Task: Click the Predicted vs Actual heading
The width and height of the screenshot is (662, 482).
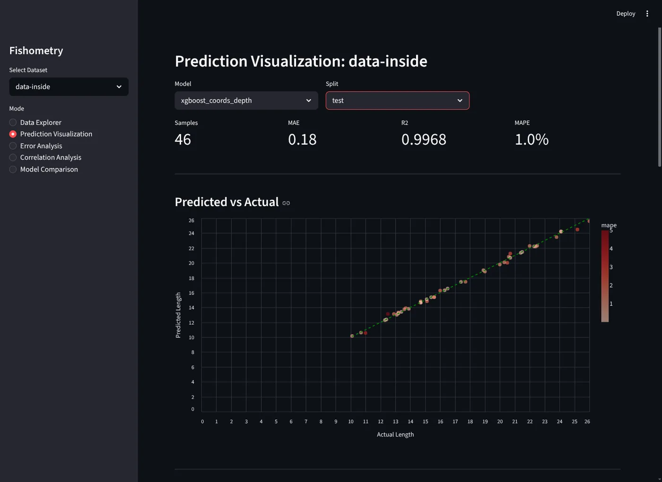Action: point(227,202)
